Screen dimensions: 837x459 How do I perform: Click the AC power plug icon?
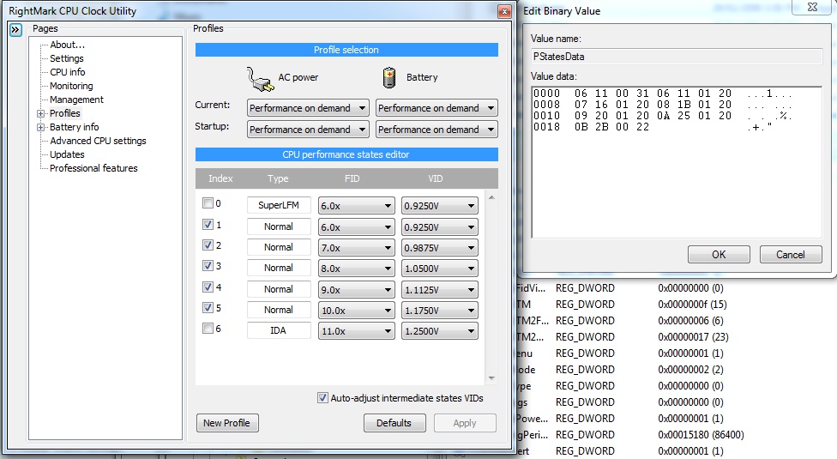coord(260,79)
